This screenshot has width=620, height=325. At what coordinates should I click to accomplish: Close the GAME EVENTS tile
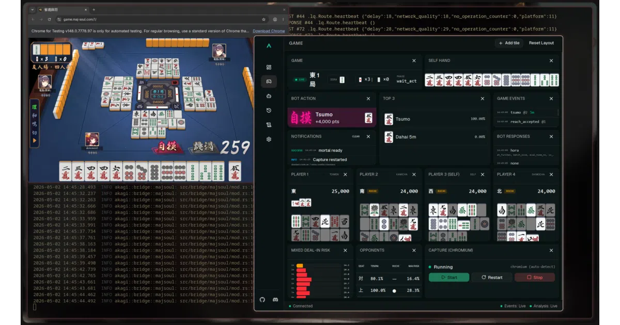(x=551, y=99)
